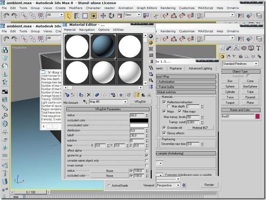Open the Navigation menu in Material Editor
The image size is (266, 200).
point(87,29)
